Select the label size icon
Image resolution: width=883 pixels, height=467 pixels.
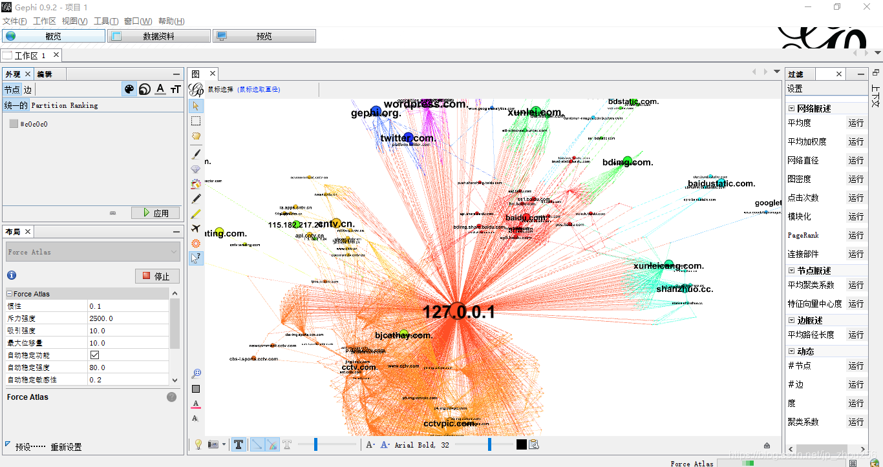[x=175, y=89]
